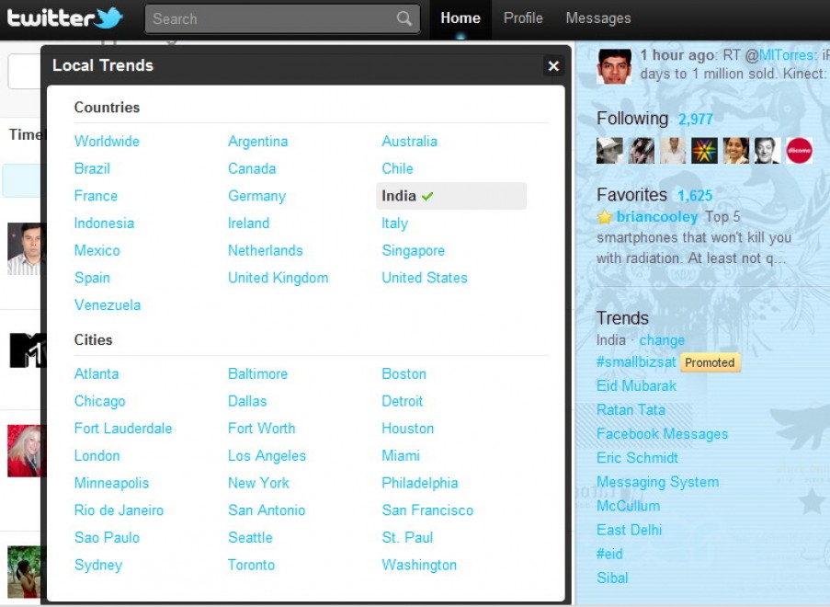Image resolution: width=830 pixels, height=607 pixels.
Task: Choose Houston trends
Action: pyautogui.click(x=407, y=429)
